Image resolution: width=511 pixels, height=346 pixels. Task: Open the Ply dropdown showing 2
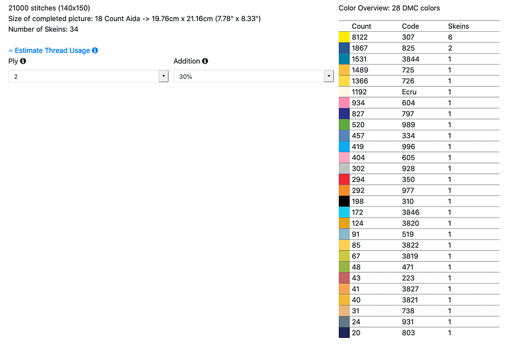coord(88,76)
